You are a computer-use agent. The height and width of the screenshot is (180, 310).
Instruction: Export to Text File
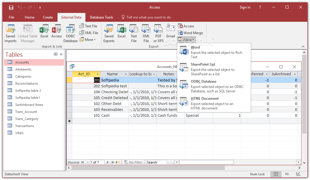[x=134, y=33]
